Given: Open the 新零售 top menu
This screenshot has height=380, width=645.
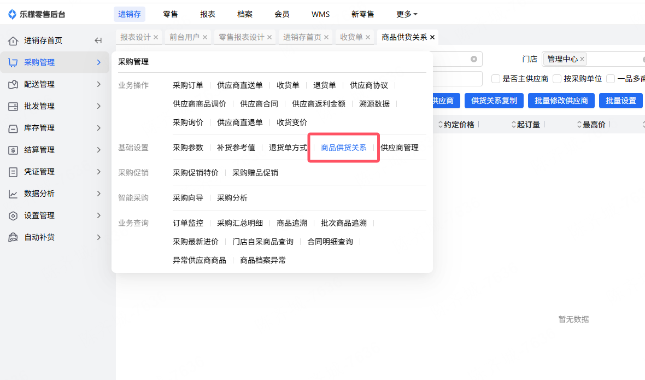Looking at the screenshot, I should point(363,14).
